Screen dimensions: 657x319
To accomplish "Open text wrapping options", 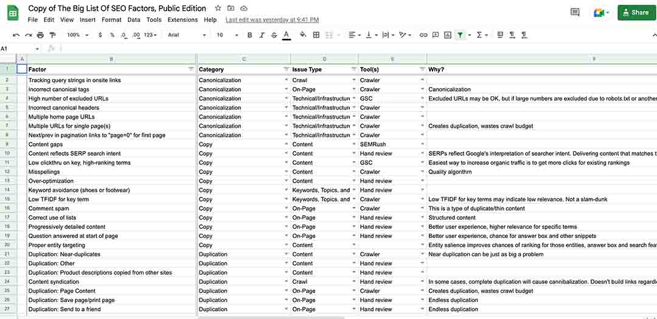I will [x=388, y=35].
